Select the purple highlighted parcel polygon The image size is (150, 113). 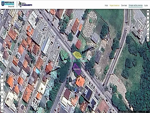[x=77, y=69]
